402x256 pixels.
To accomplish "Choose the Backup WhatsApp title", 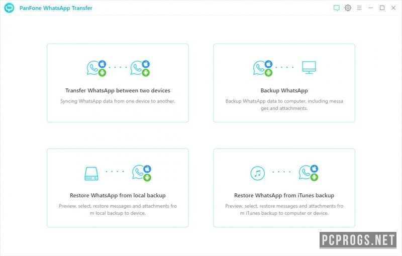I will (x=284, y=91).
